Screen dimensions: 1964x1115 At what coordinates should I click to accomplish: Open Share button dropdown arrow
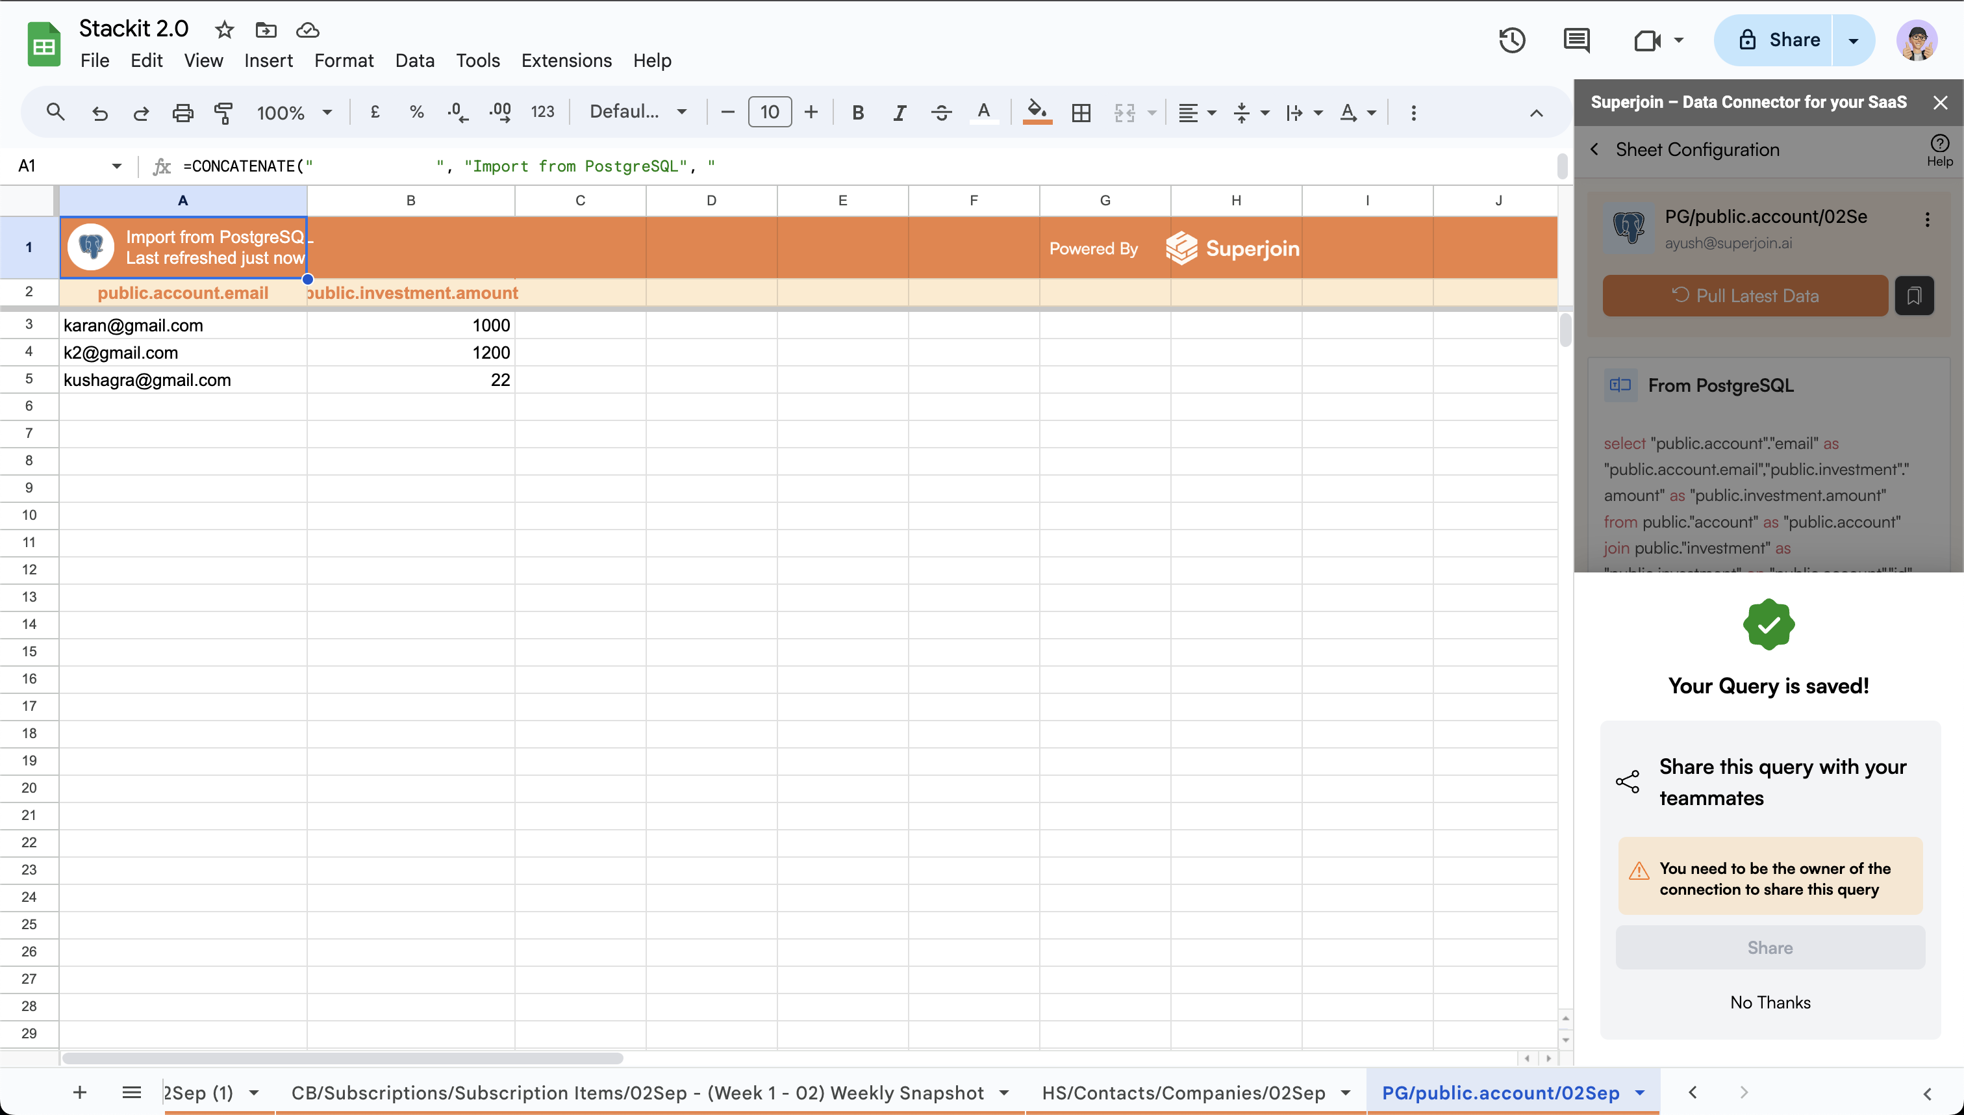tap(1853, 40)
